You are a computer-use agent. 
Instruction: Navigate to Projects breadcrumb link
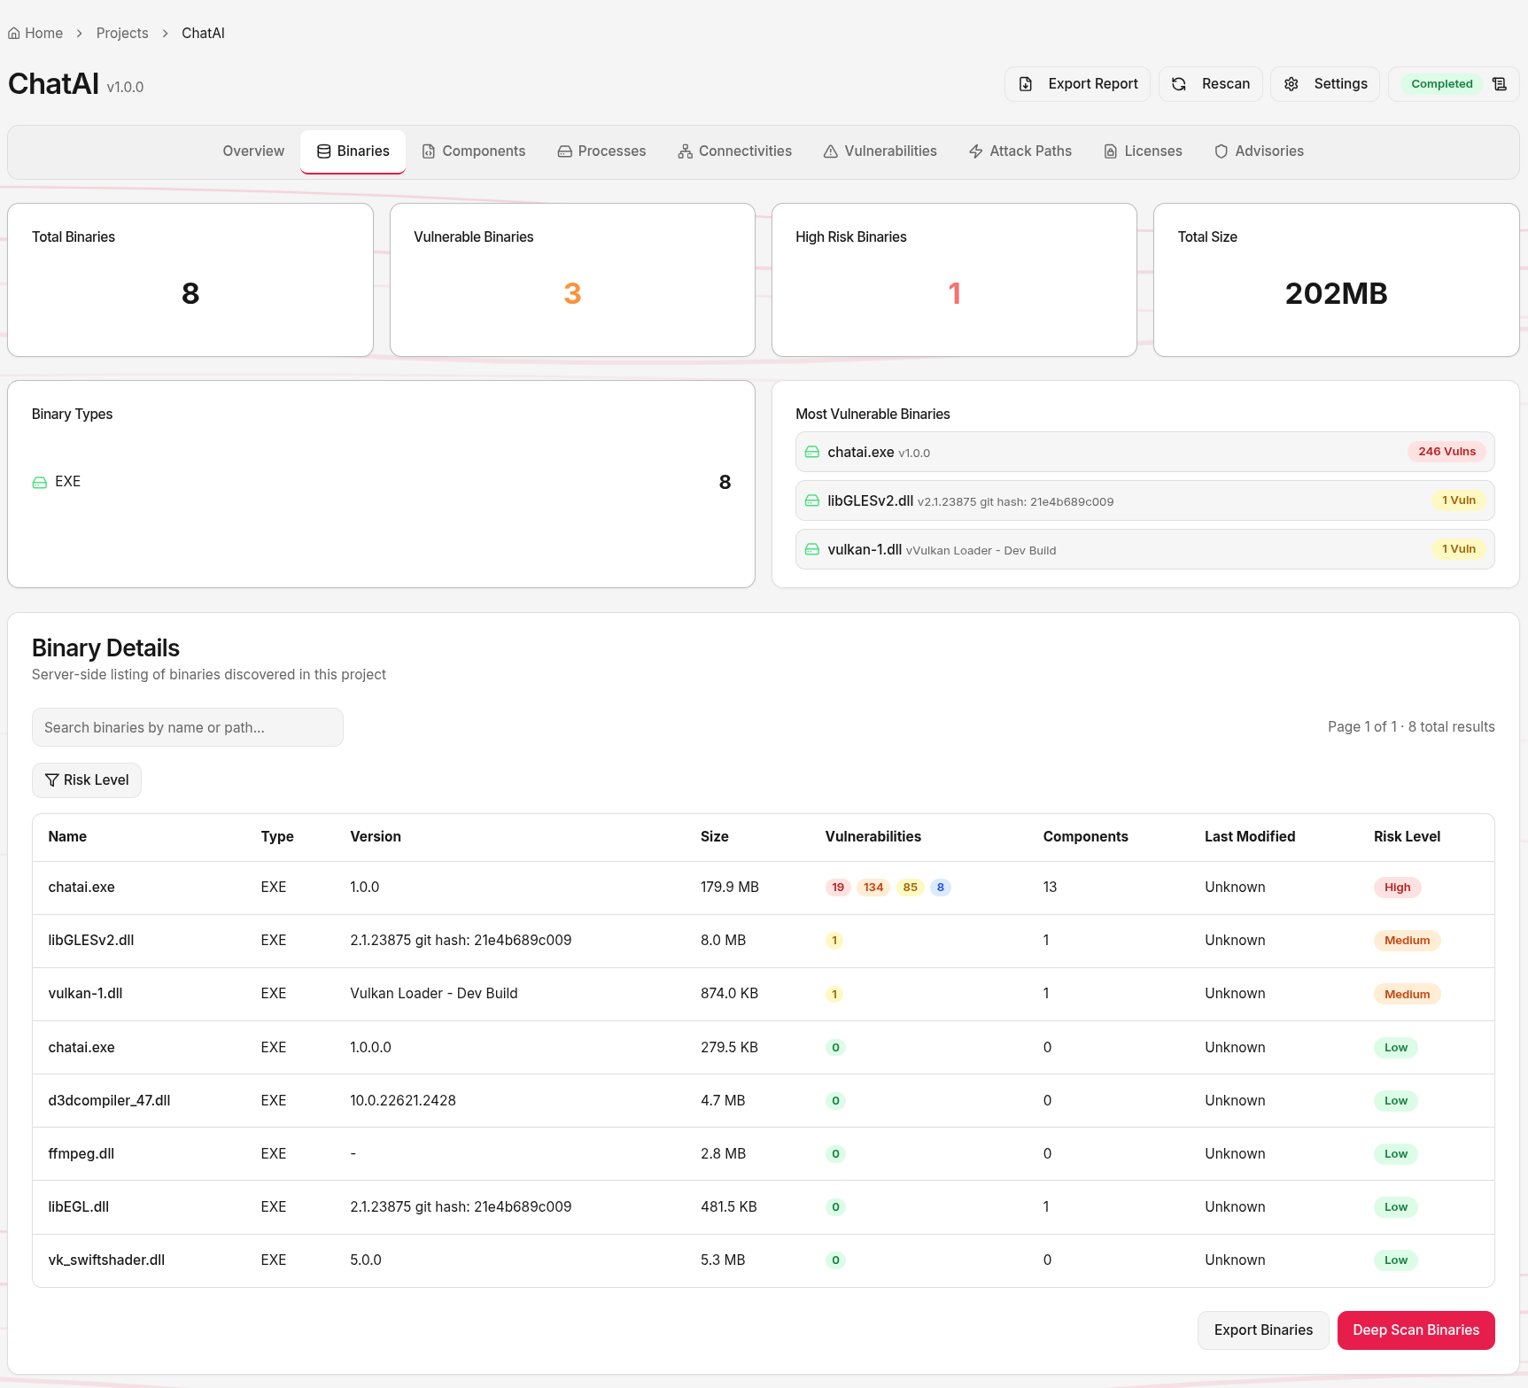point(122,34)
